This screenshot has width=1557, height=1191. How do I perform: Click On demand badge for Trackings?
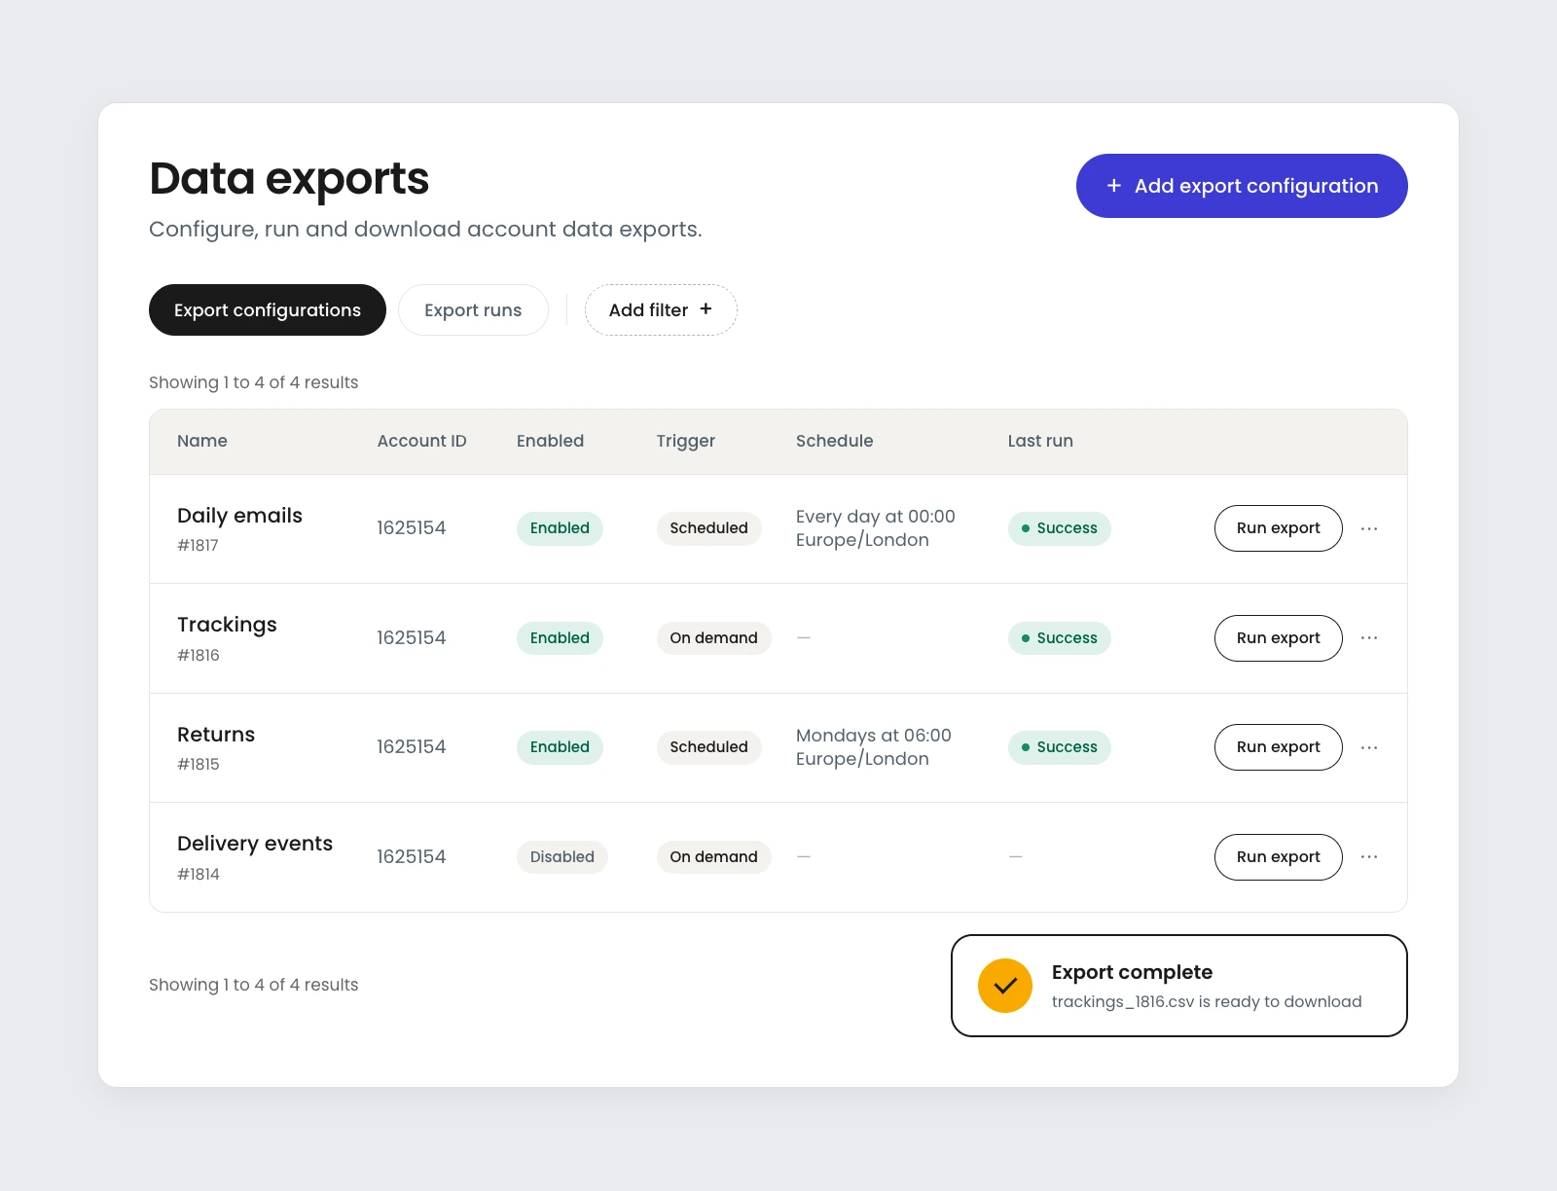coord(713,638)
